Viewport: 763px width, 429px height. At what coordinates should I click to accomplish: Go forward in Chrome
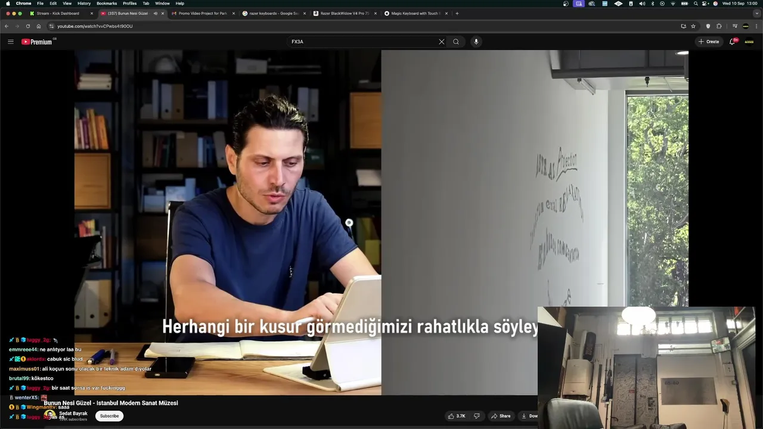pyautogui.click(x=17, y=26)
